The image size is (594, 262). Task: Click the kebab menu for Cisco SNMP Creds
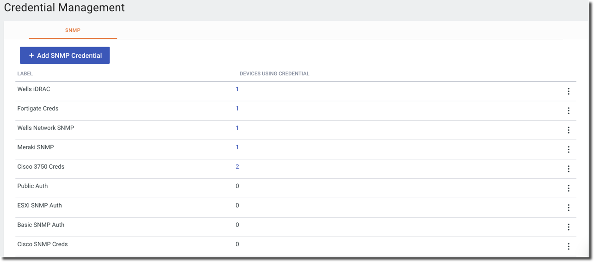coord(569,247)
